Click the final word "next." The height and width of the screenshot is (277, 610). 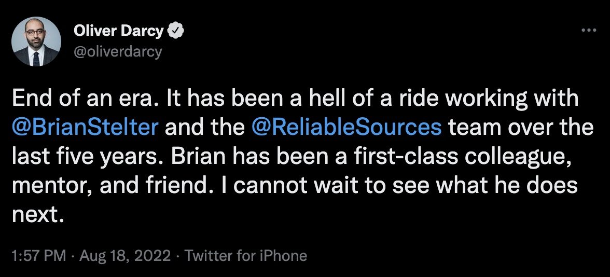pyautogui.click(x=37, y=215)
